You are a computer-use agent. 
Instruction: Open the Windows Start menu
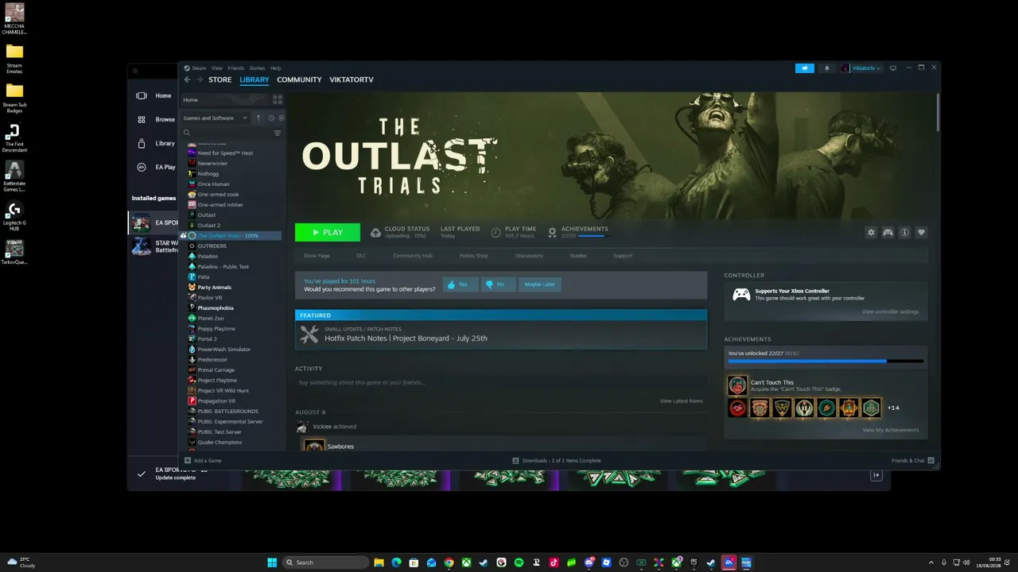coord(272,562)
